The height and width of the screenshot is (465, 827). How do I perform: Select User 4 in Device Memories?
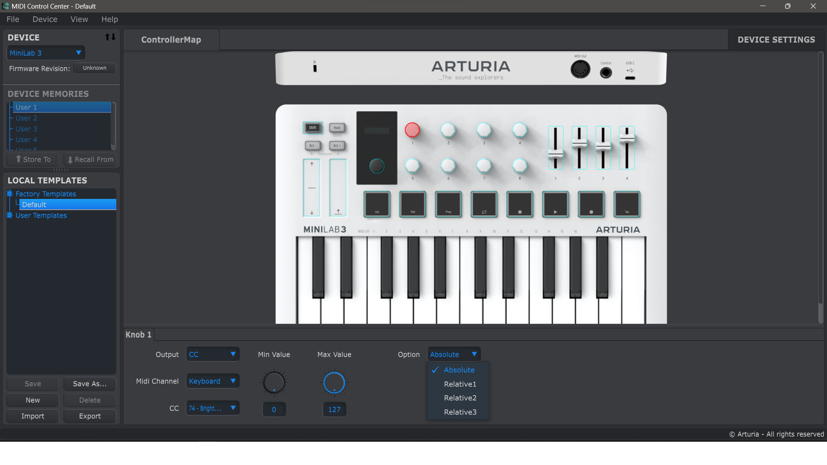pos(61,139)
